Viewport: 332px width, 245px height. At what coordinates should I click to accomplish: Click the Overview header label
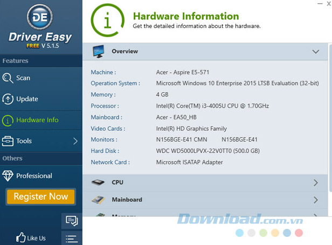point(124,51)
